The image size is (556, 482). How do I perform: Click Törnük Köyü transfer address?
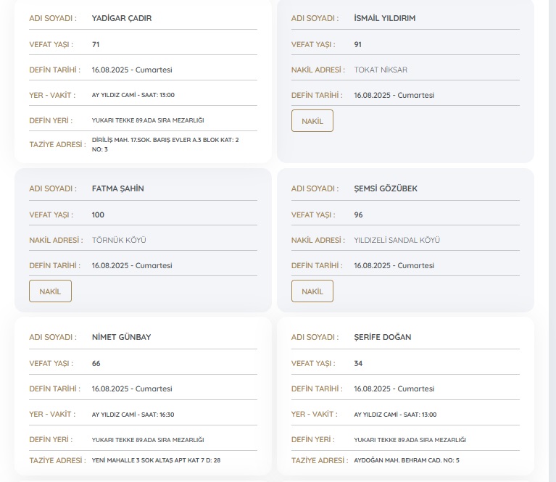coord(119,240)
